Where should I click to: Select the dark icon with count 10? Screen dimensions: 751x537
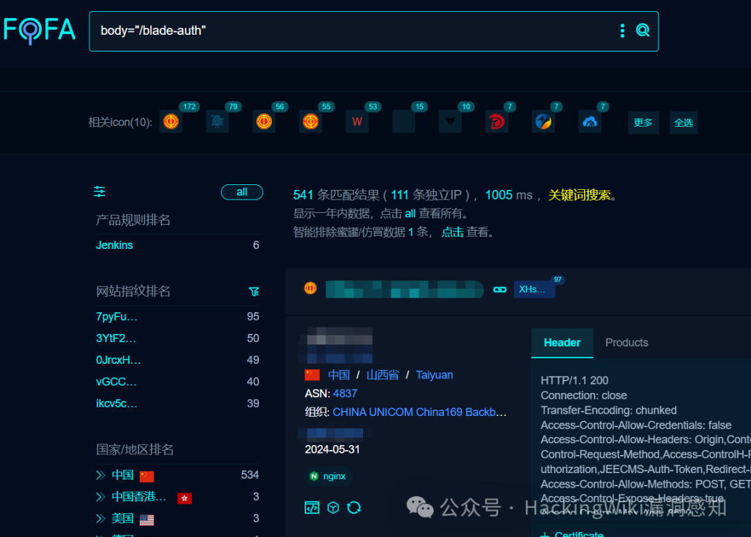click(x=450, y=122)
